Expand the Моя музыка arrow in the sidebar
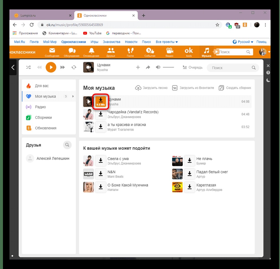This screenshot has height=269, width=280. point(73,96)
